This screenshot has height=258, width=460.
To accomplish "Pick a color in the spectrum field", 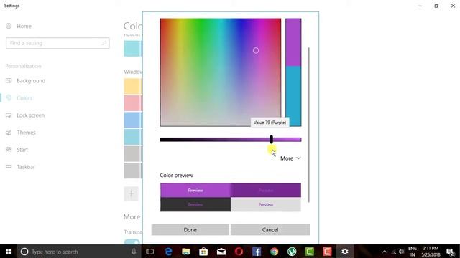I will click(221, 72).
